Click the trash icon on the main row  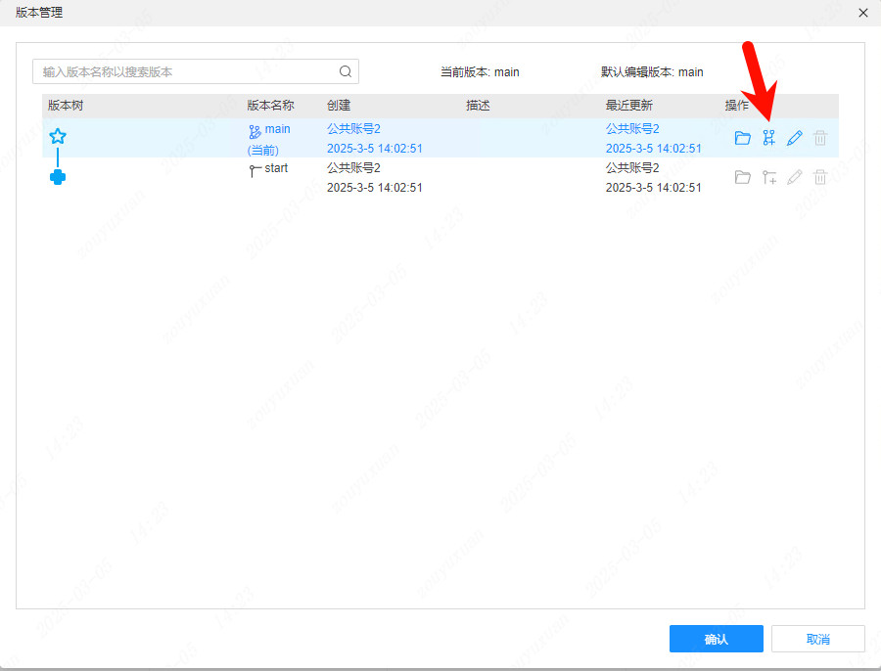coord(820,137)
